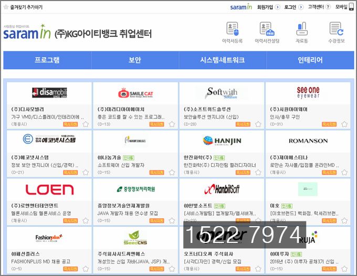This screenshot has height=276, width=357.
Task: Open the ROMANSON logo
Action: point(308,141)
